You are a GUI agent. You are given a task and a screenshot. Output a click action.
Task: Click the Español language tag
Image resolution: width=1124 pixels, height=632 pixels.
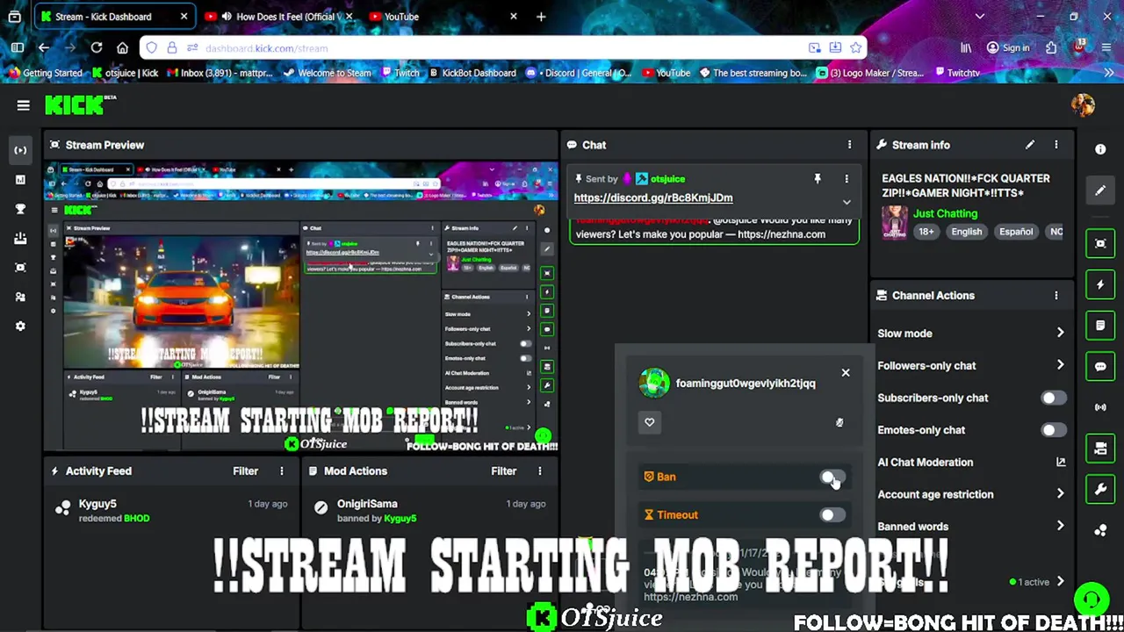point(1016,232)
